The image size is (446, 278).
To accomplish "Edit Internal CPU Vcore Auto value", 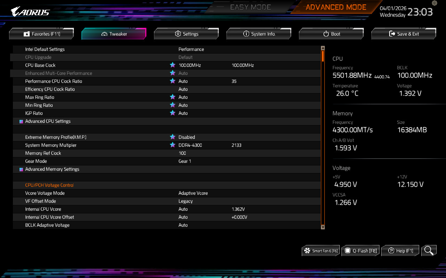I will [183, 209].
